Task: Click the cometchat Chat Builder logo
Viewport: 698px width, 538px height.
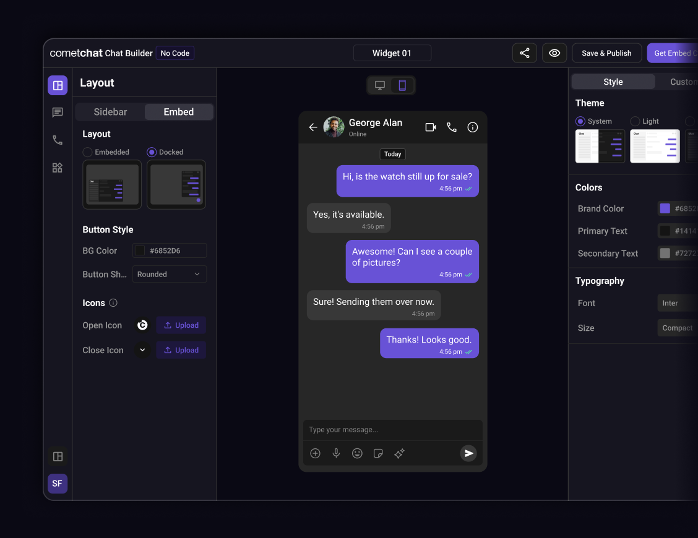Action: click(x=101, y=53)
